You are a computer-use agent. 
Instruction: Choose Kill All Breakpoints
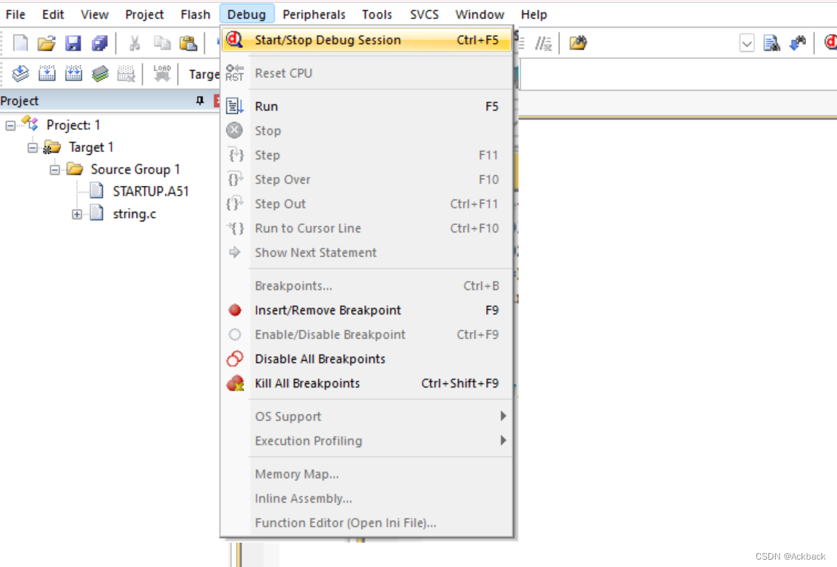366,383
